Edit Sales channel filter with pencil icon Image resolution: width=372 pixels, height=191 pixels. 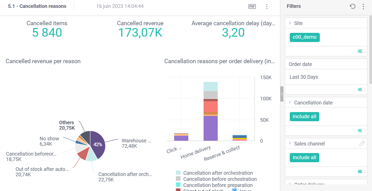[362, 143]
